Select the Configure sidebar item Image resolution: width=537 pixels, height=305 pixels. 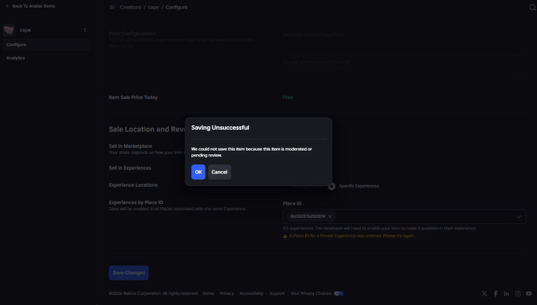pyautogui.click(x=47, y=45)
